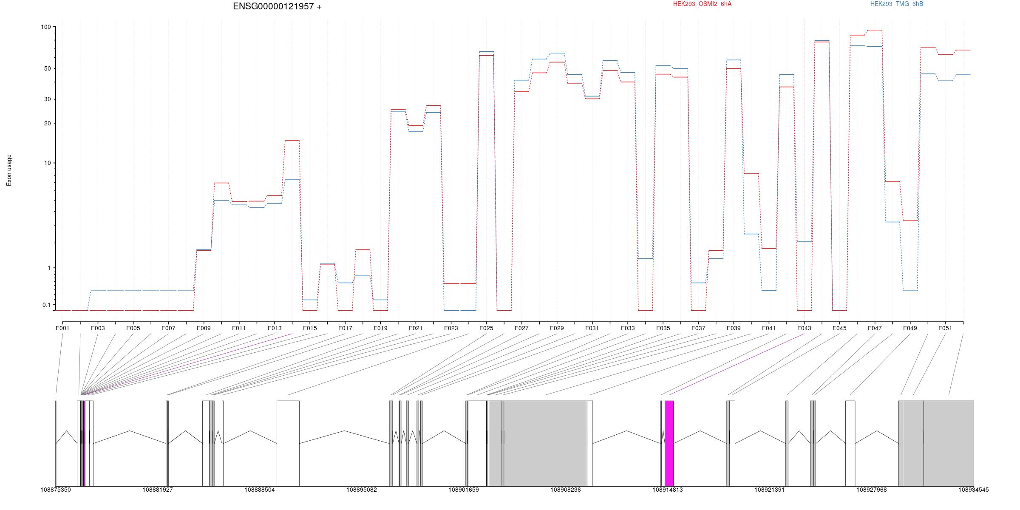The image size is (1020, 510).
Task: Click genomic coordinate 108888504
Action: click(260, 490)
